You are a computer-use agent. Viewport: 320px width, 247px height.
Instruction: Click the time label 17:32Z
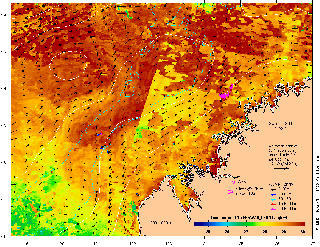282,129
